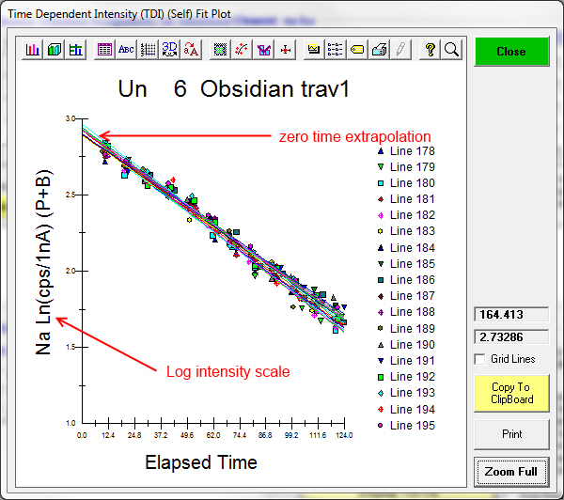Click the red crosshair axes icon
This screenshot has width=564, height=500.
[x=286, y=50]
